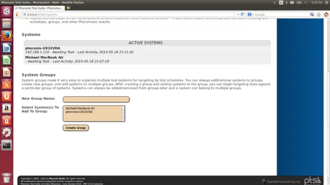
Task: Open the Trash in the dock
Action: (6, 178)
